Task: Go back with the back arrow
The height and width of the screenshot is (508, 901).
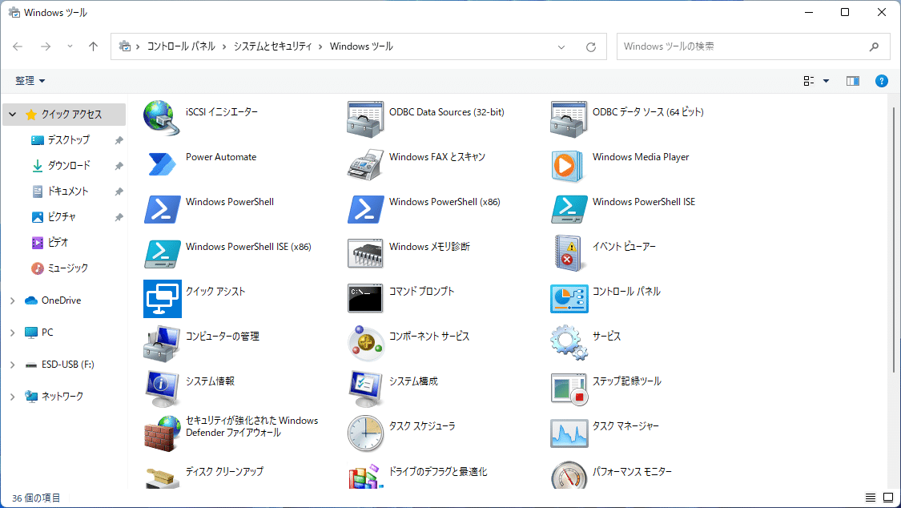Action: (x=18, y=46)
